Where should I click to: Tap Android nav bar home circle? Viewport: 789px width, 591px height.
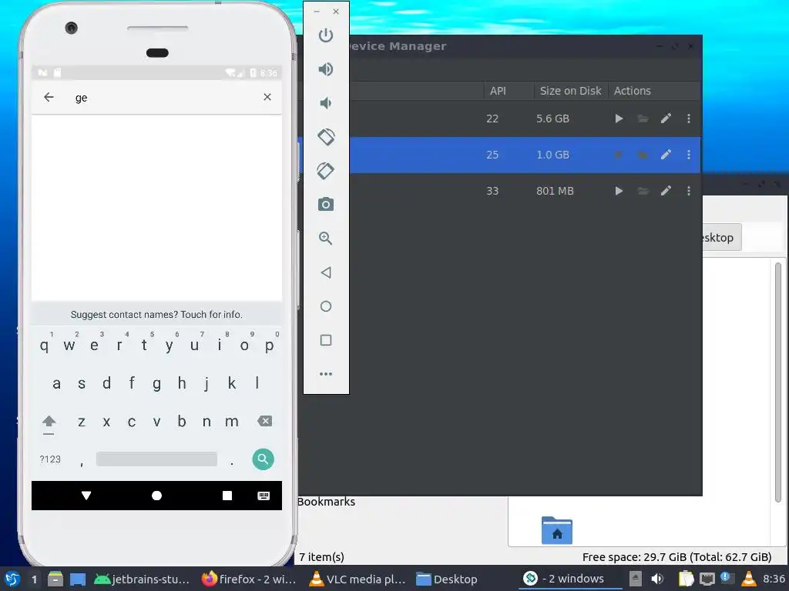pos(156,496)
